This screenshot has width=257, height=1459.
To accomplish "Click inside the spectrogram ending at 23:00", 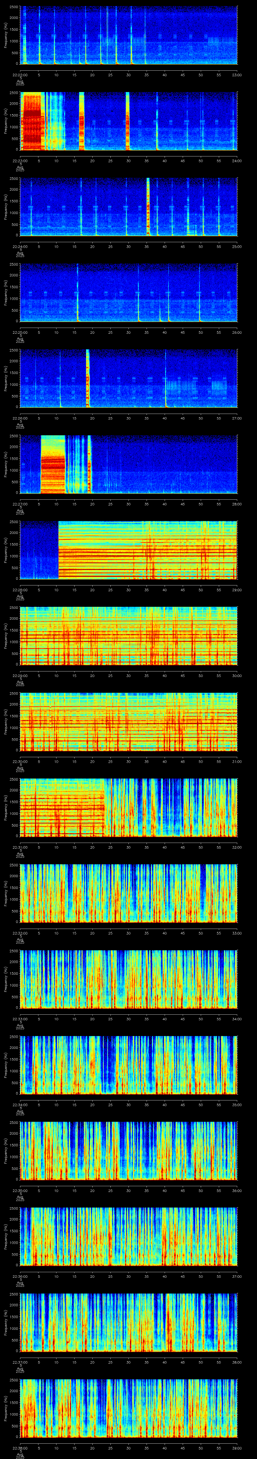I will tap(129, 35).
